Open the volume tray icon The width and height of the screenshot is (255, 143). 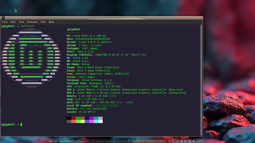(x=194, y=142)
